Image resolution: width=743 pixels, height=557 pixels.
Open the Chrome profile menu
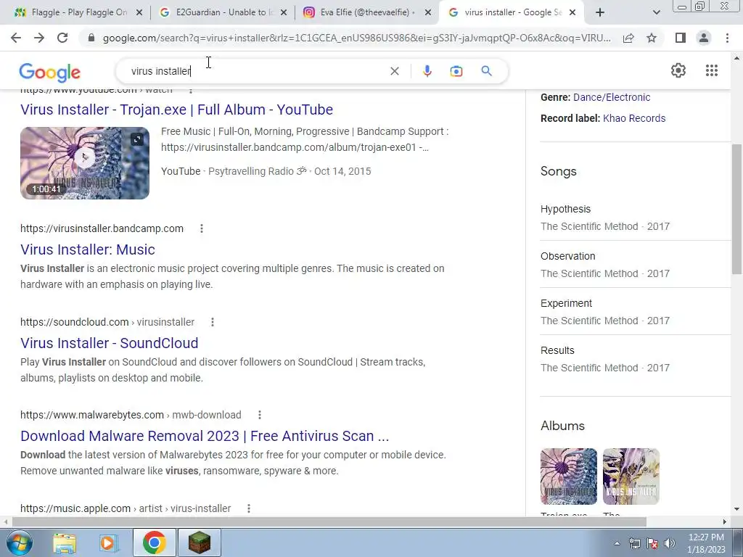point(704,38)
